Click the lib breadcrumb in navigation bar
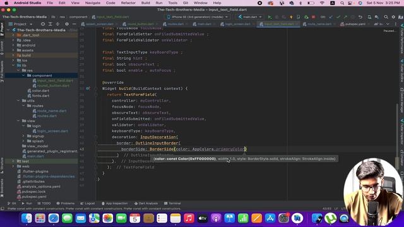The height and width of the screenshot is (227, 404). (x=53, y=17)
